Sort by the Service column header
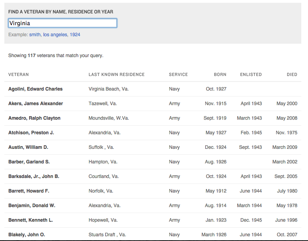308x241 pixels. click(178, 74)
